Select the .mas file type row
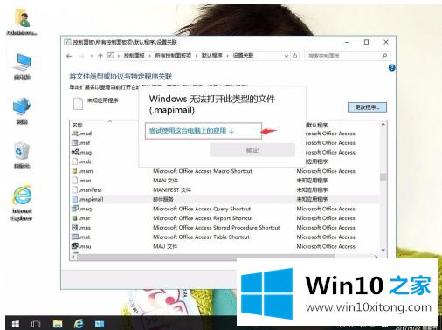Screen dimensions: 442x330 (x=224, y=228)
